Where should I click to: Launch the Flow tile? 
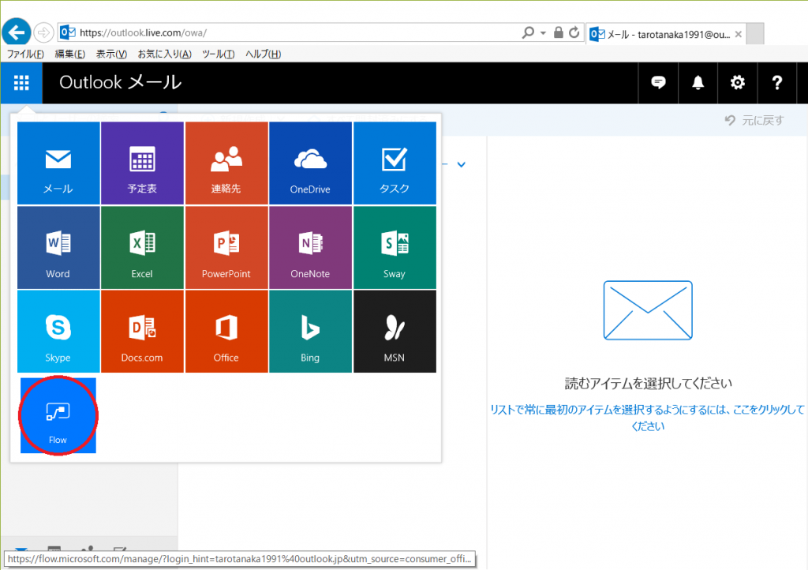[58, 415]
